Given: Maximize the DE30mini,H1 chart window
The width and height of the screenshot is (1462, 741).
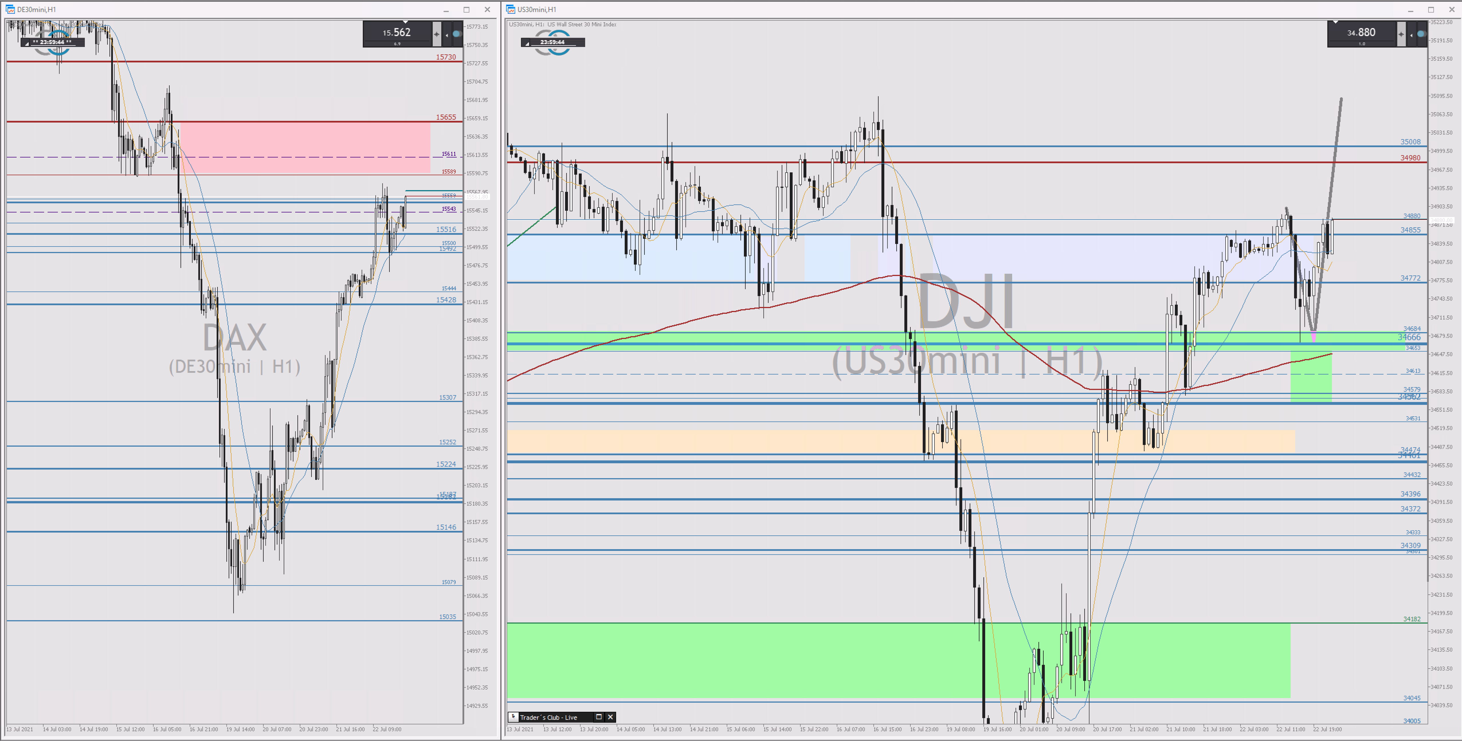Looking at the screenshot, I should coord(467,10).
